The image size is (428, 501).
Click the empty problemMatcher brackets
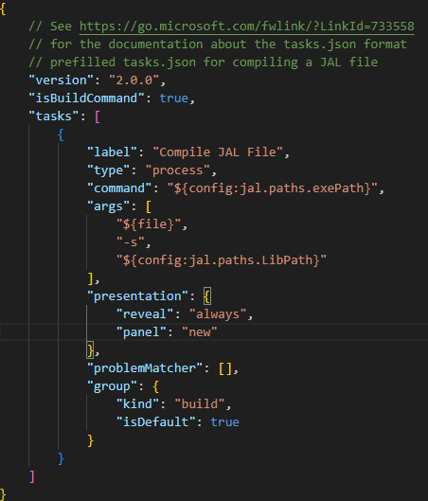pos(225,368)
